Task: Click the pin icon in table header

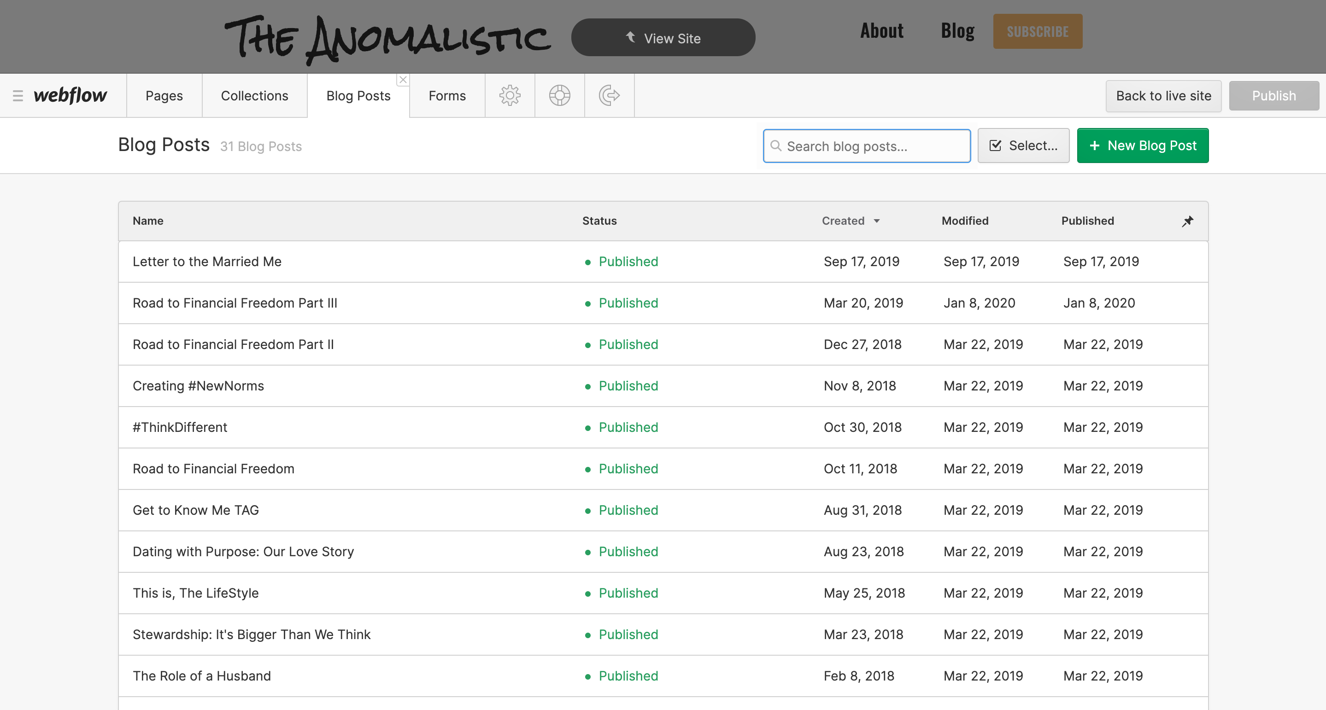Action: pyautogui.click(x=1187, y=221)
